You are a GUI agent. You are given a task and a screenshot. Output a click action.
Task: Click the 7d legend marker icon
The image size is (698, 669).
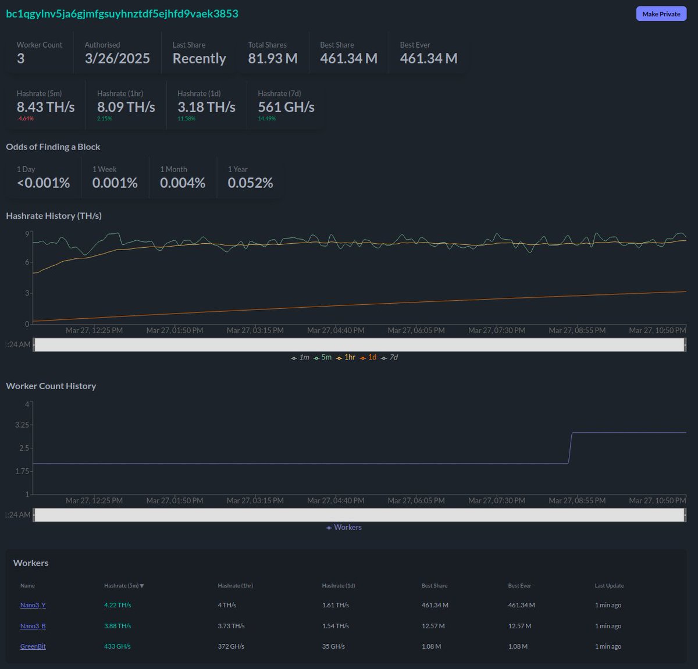coord(383,357)
